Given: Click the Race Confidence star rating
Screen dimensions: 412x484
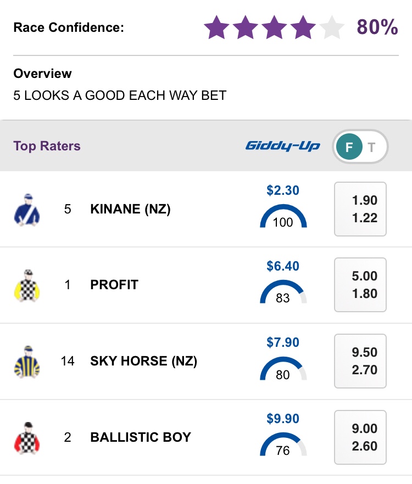Looking at the screenshot, I should coord(274,27).
